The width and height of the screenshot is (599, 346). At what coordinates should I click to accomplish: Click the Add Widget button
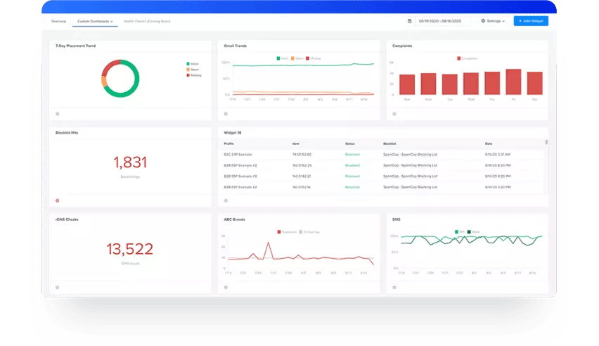[x=531, y=21]
